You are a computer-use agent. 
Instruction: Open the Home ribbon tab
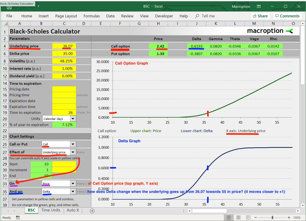click(27, 16)
